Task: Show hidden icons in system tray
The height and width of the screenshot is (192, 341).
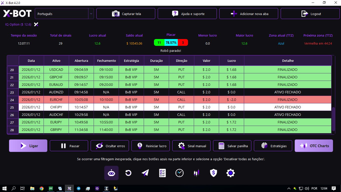Action: pyautogui.click(x=289, y=188)
